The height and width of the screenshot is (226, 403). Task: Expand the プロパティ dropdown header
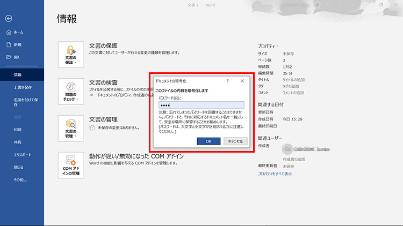click(268, 46)
